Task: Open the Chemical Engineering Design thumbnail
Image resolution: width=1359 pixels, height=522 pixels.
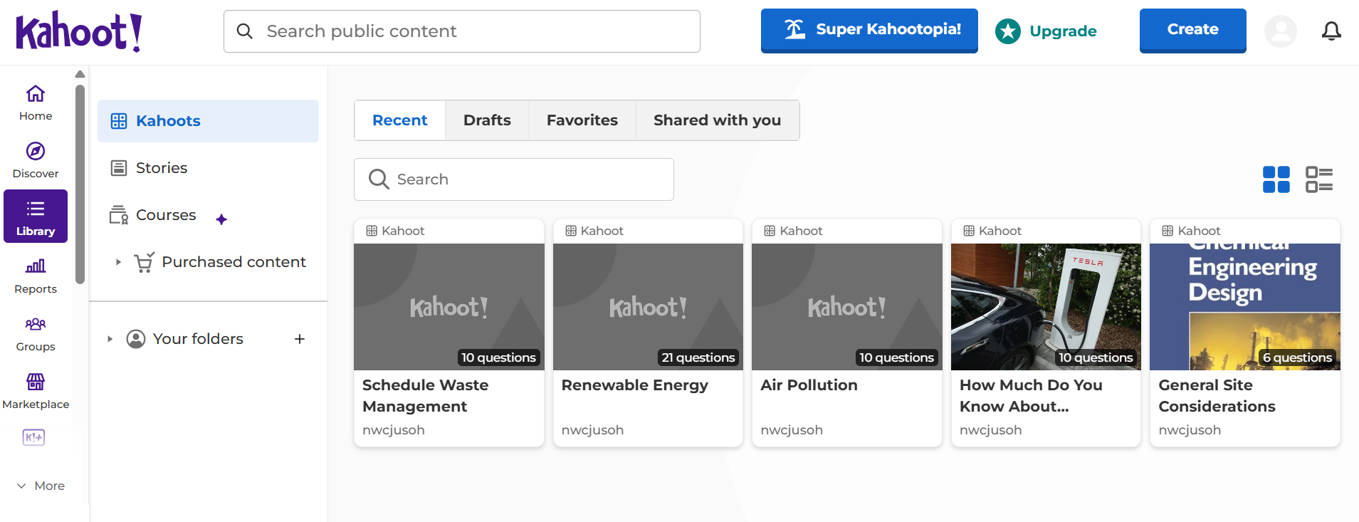Action: click(1245, 307)
